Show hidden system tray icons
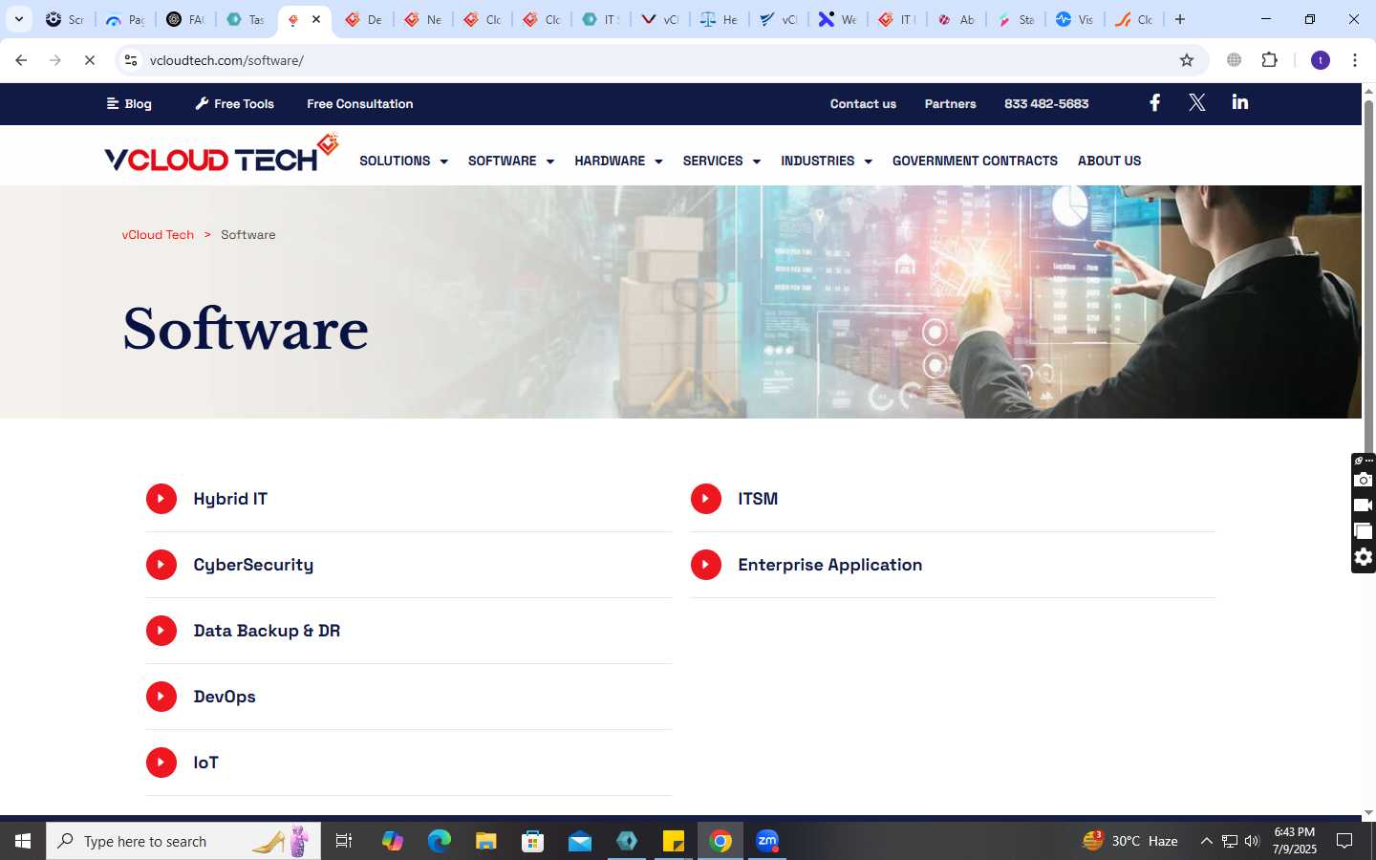 point(1206,841)
